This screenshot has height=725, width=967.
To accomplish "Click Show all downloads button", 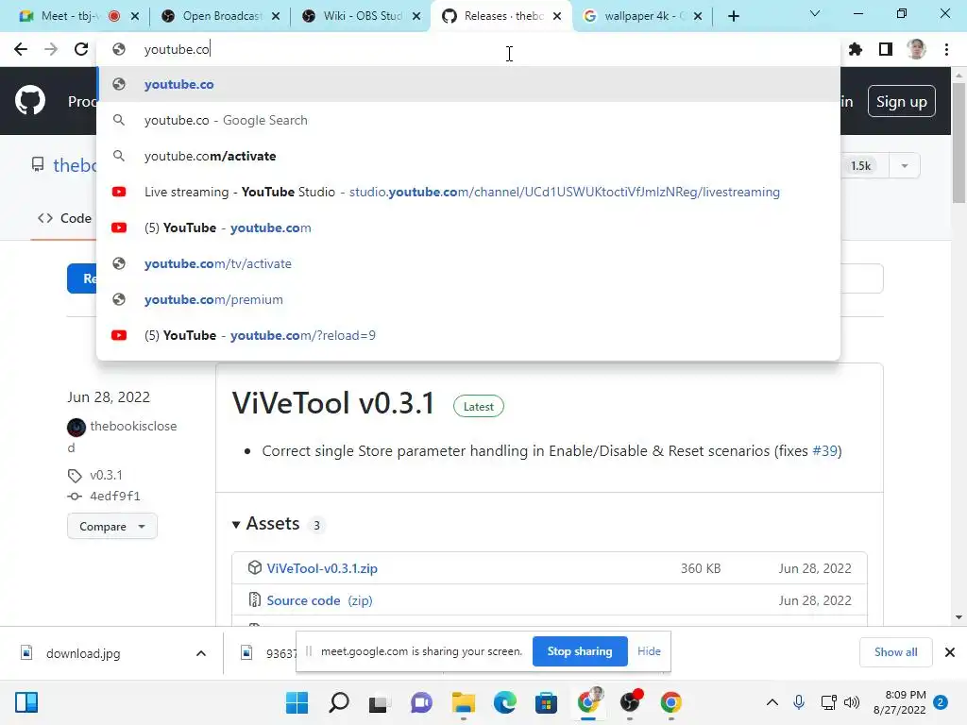I will click(895, 652).
